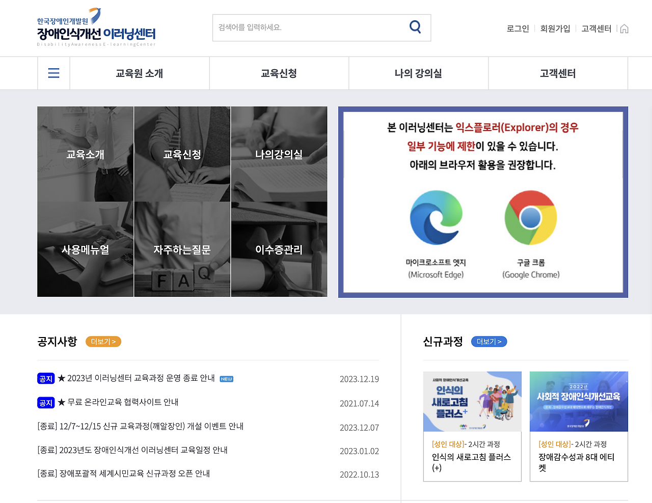Select the 사용메뉴얼 tile
The image size is (652, 503).
point(85,249)
